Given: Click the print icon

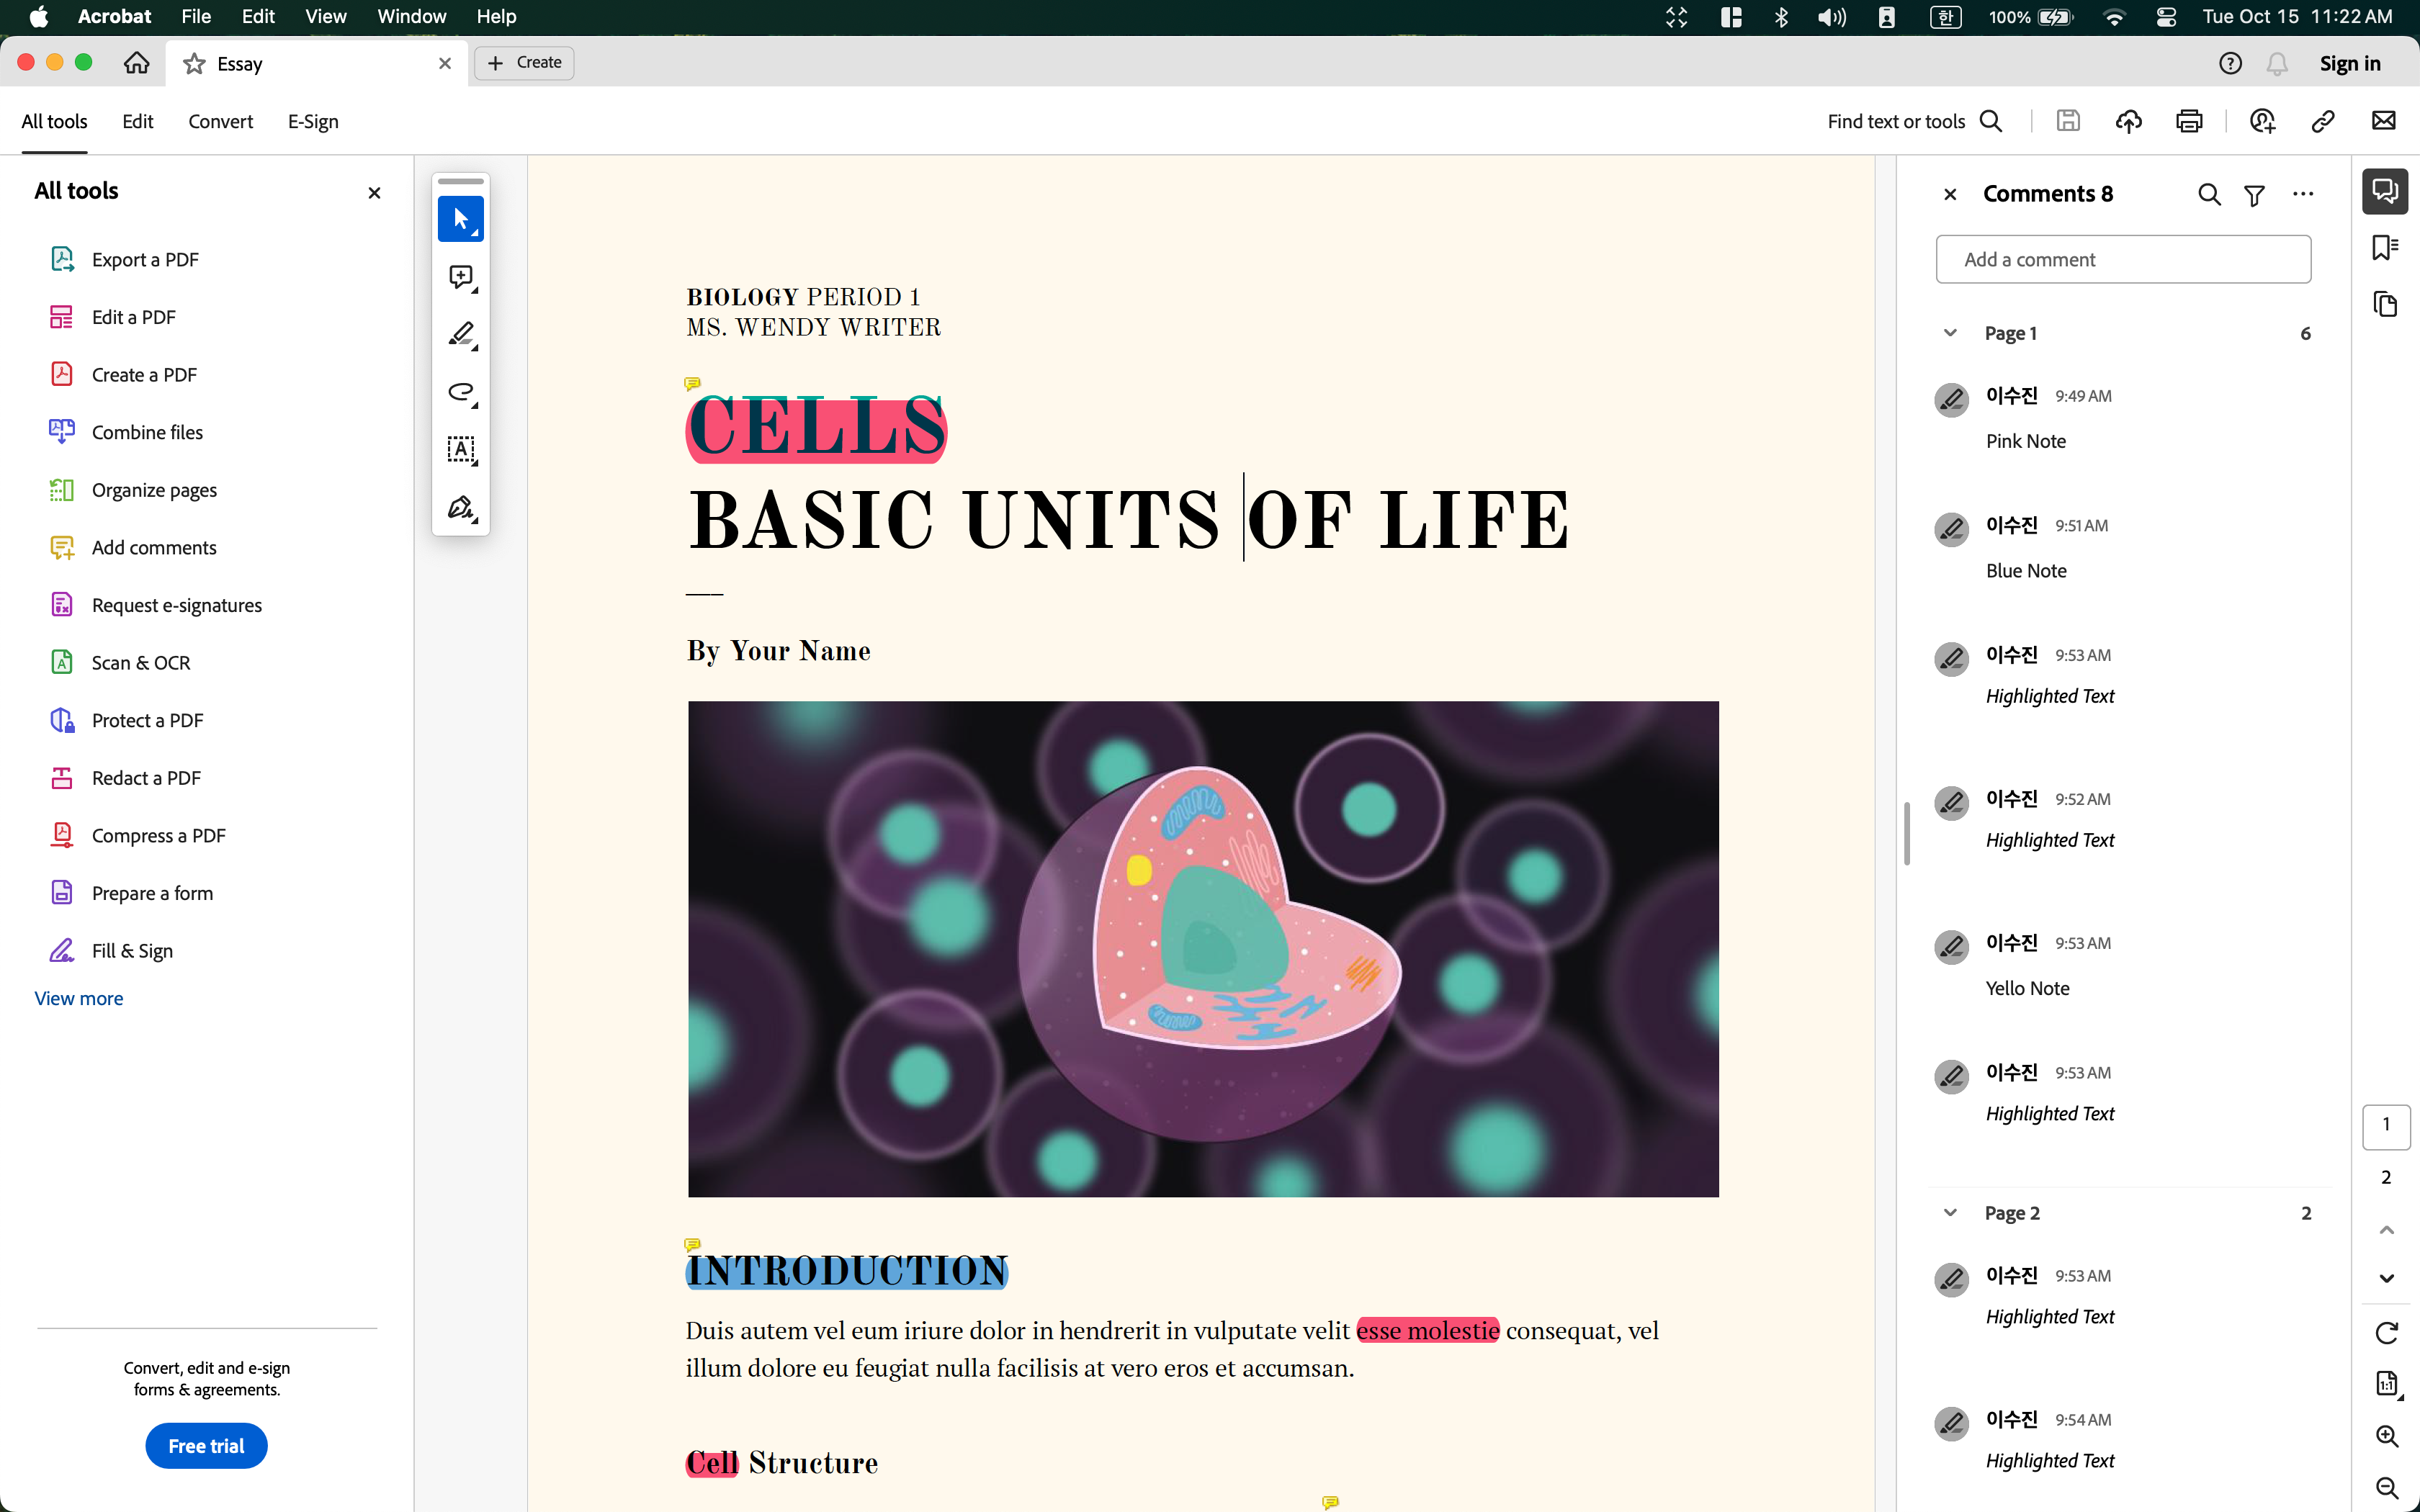Looking at the screenshot, I should (2189, 122).
